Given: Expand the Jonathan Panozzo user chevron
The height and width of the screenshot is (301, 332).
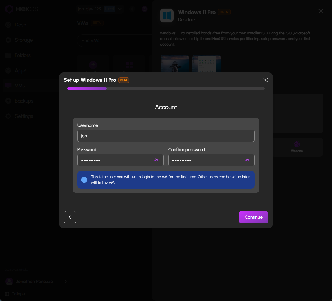Looking at the screenshot, I should (66, 282).
